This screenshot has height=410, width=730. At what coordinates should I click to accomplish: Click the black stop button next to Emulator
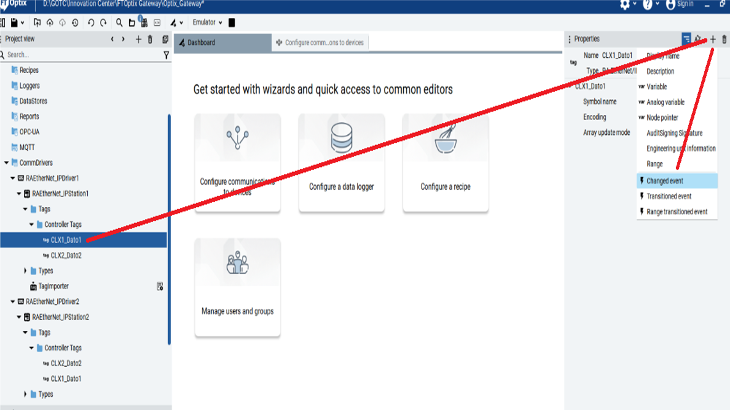coord(232,22)
